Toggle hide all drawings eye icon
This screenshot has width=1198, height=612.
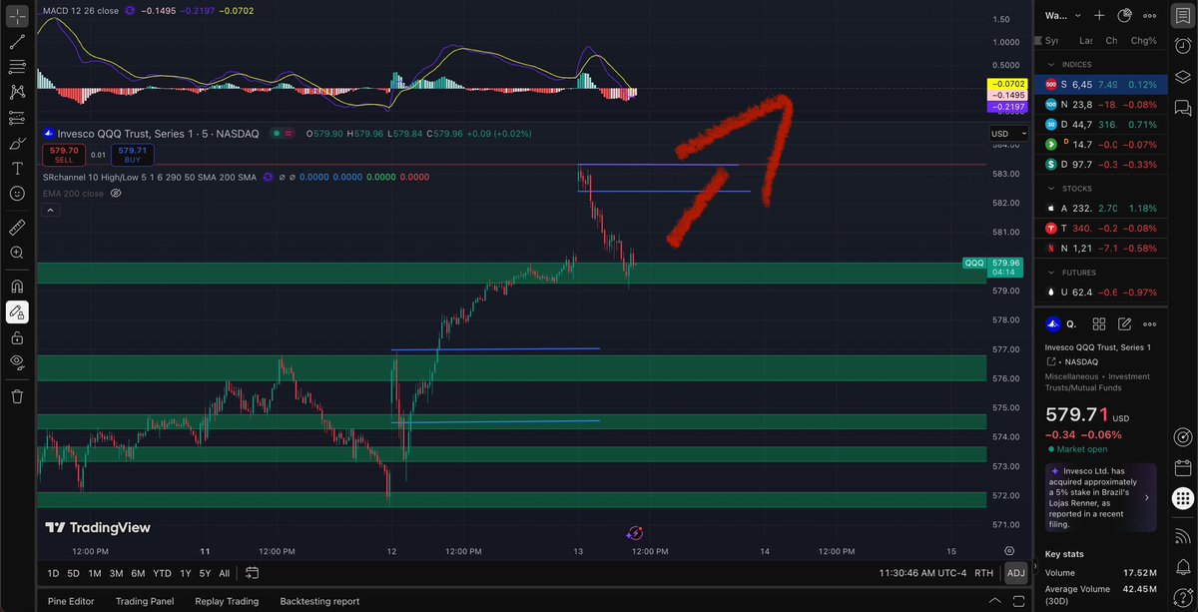(17, 362)
